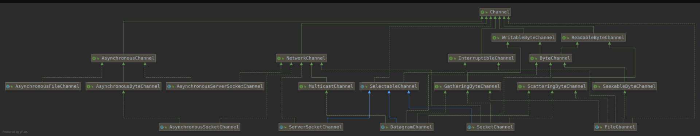Click the AsynchronousFileChannel class icon
700x136 pixels.
tap(8, 86)
